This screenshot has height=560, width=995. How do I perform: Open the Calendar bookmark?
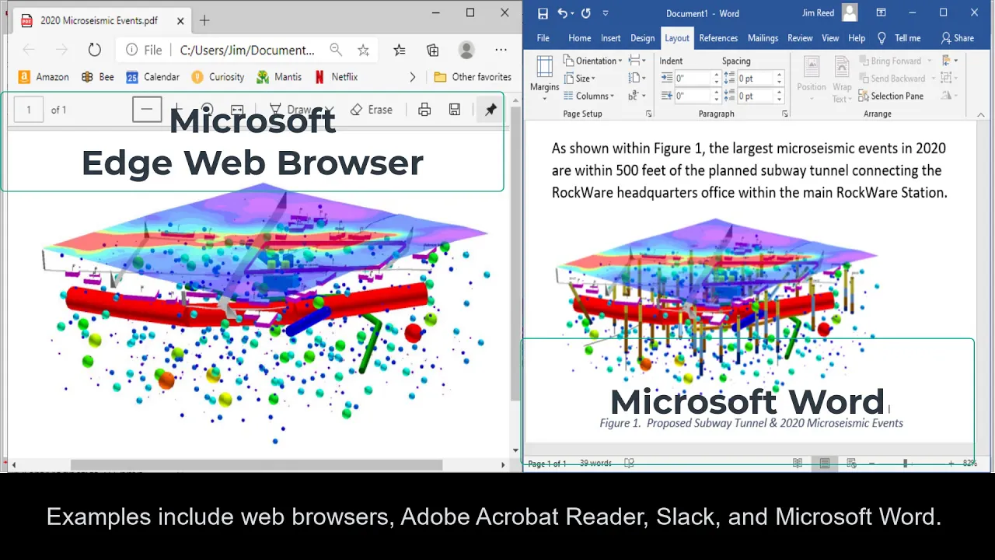pyautogui.click(x=153, y=77)
